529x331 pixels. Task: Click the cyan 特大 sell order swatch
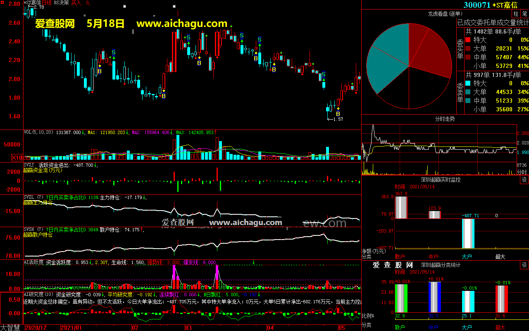pyautogui.click(x=468, y=84)
